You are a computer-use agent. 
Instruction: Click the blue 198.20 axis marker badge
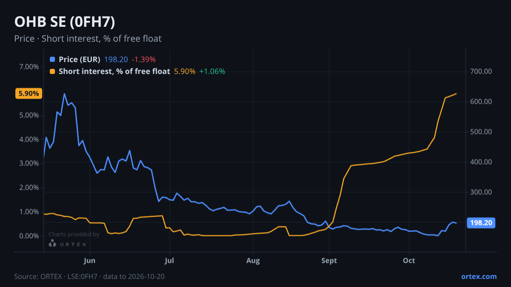click(x=481, y=222)
